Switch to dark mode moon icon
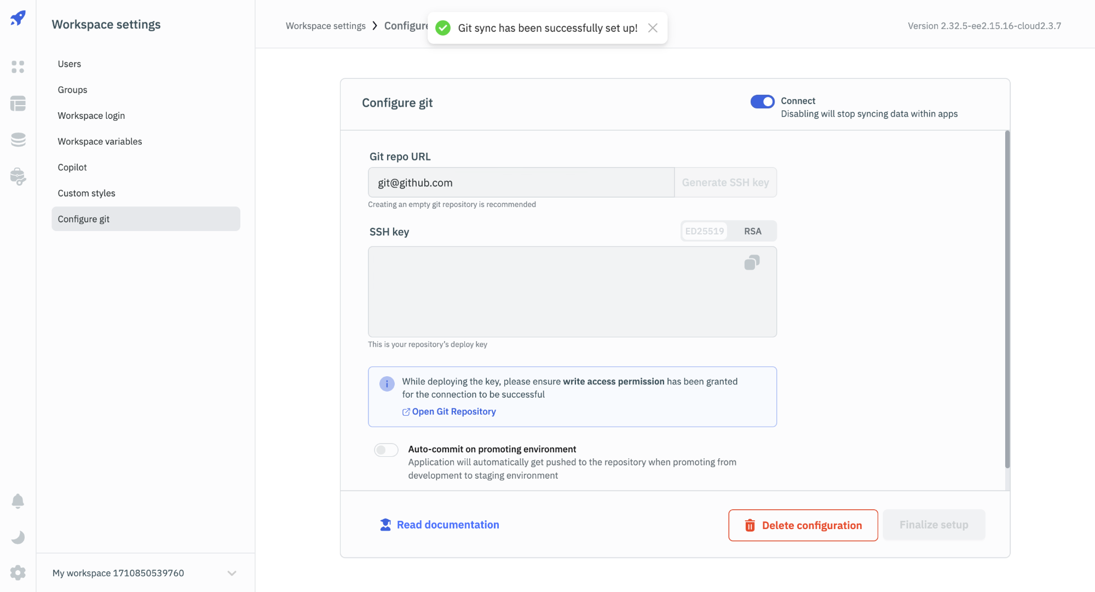 pos(18,537)
